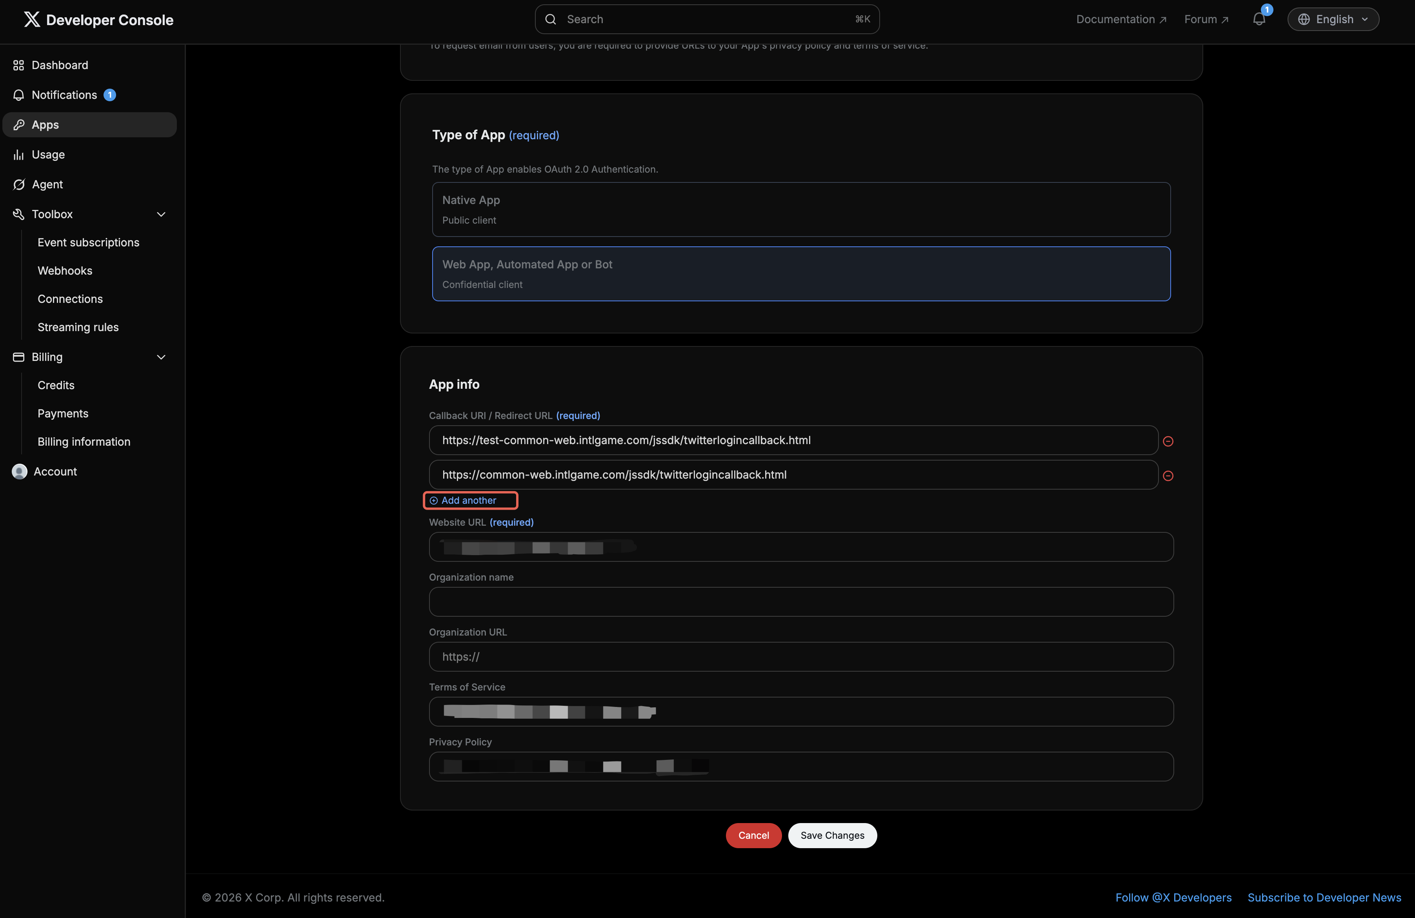The height and width of the screenshot is (918, 1415).
Task: Click the Privacy Policy field
Action: click(x=801, y=767)
